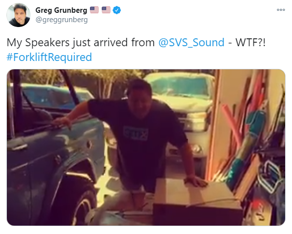
Task: Click the first American flag emoji
Action: point(94,10)
